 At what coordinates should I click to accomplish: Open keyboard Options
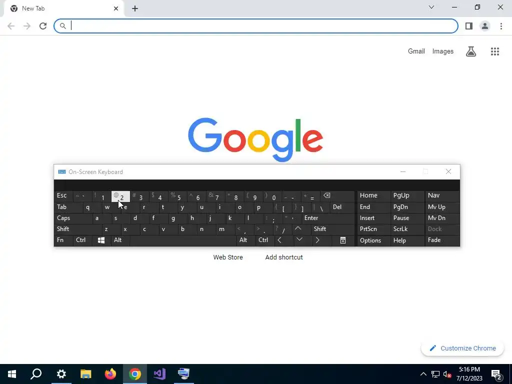pyautogui.click(x=373, y=240)
